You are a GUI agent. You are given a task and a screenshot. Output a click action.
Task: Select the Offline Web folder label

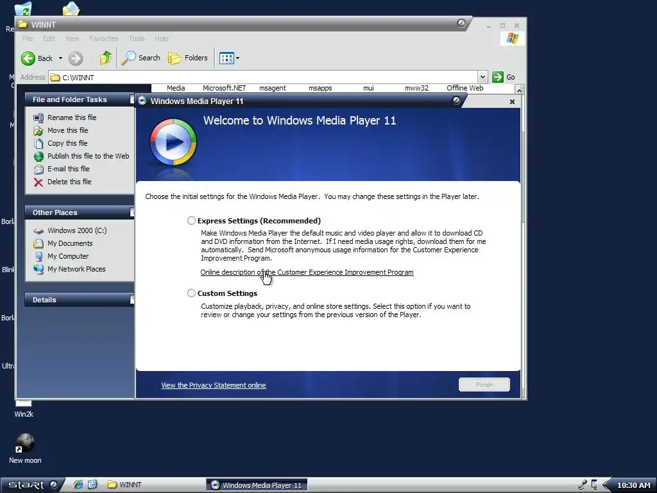pos(465,88)
